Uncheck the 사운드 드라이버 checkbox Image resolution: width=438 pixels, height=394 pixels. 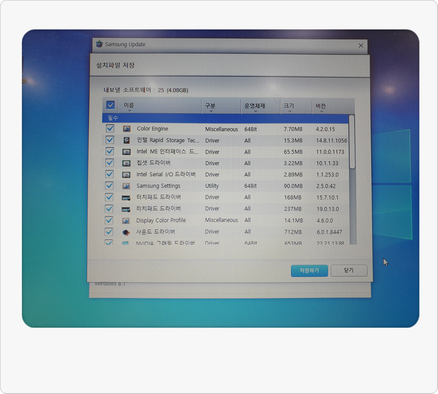coord(109,232)
